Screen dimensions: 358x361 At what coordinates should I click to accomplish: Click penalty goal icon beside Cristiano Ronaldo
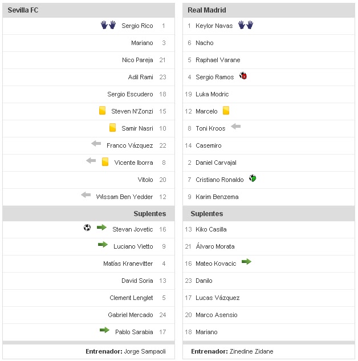click(x=253, y=179)
